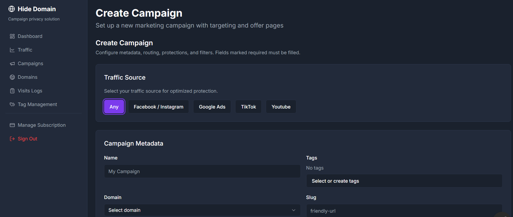Click the Traffic chart icon in sidebar
The image size is (513, 217).
pos(12,50)
